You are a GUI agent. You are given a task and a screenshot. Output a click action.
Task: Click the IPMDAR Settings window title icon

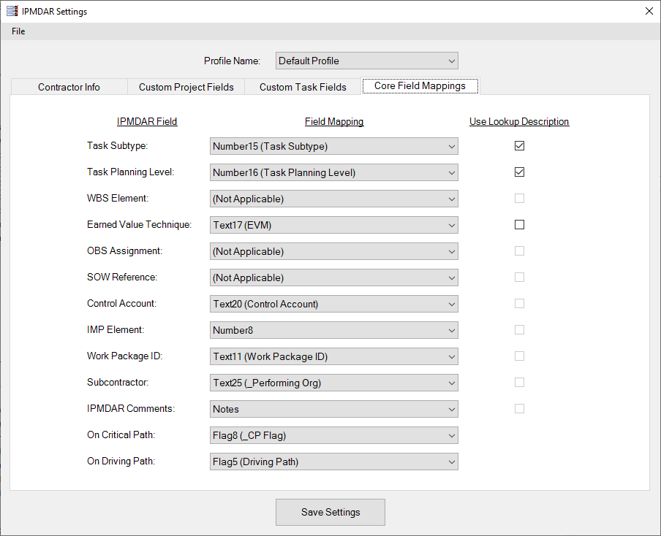(12, 11)
